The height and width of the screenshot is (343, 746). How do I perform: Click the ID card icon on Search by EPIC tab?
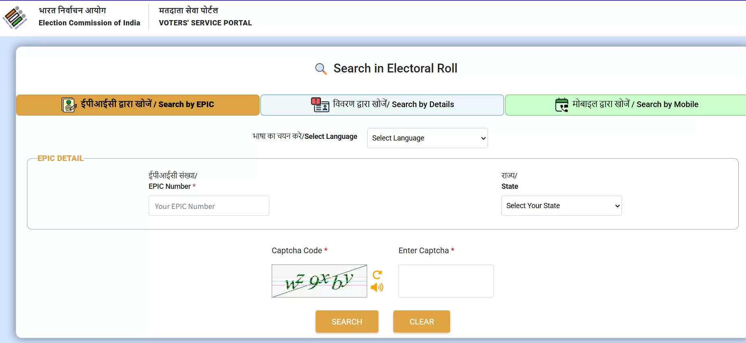69,105
